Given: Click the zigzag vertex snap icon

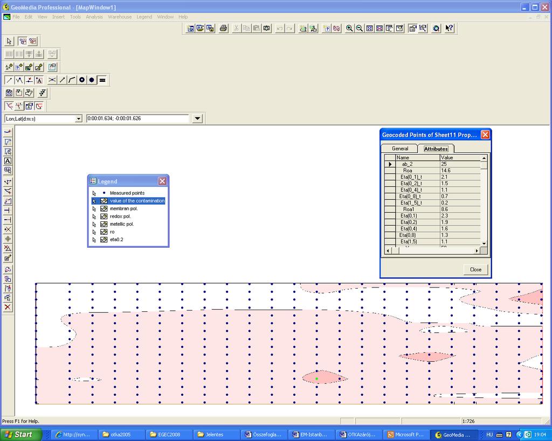Looking at the screenshot, I should click(x=19, y=80).
